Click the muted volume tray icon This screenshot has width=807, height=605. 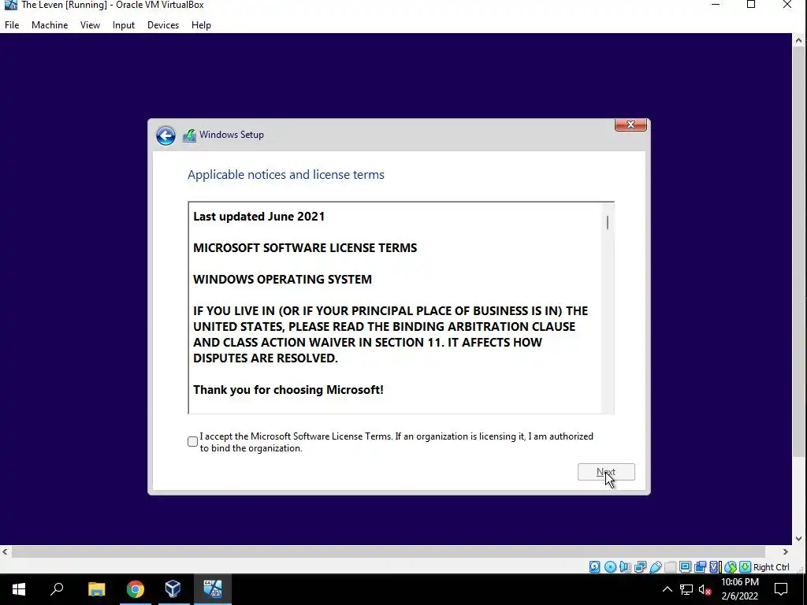tap(705, 589)
